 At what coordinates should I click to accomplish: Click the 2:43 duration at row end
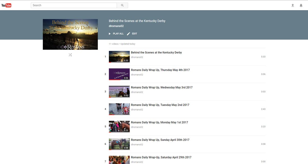click(263, 109)
